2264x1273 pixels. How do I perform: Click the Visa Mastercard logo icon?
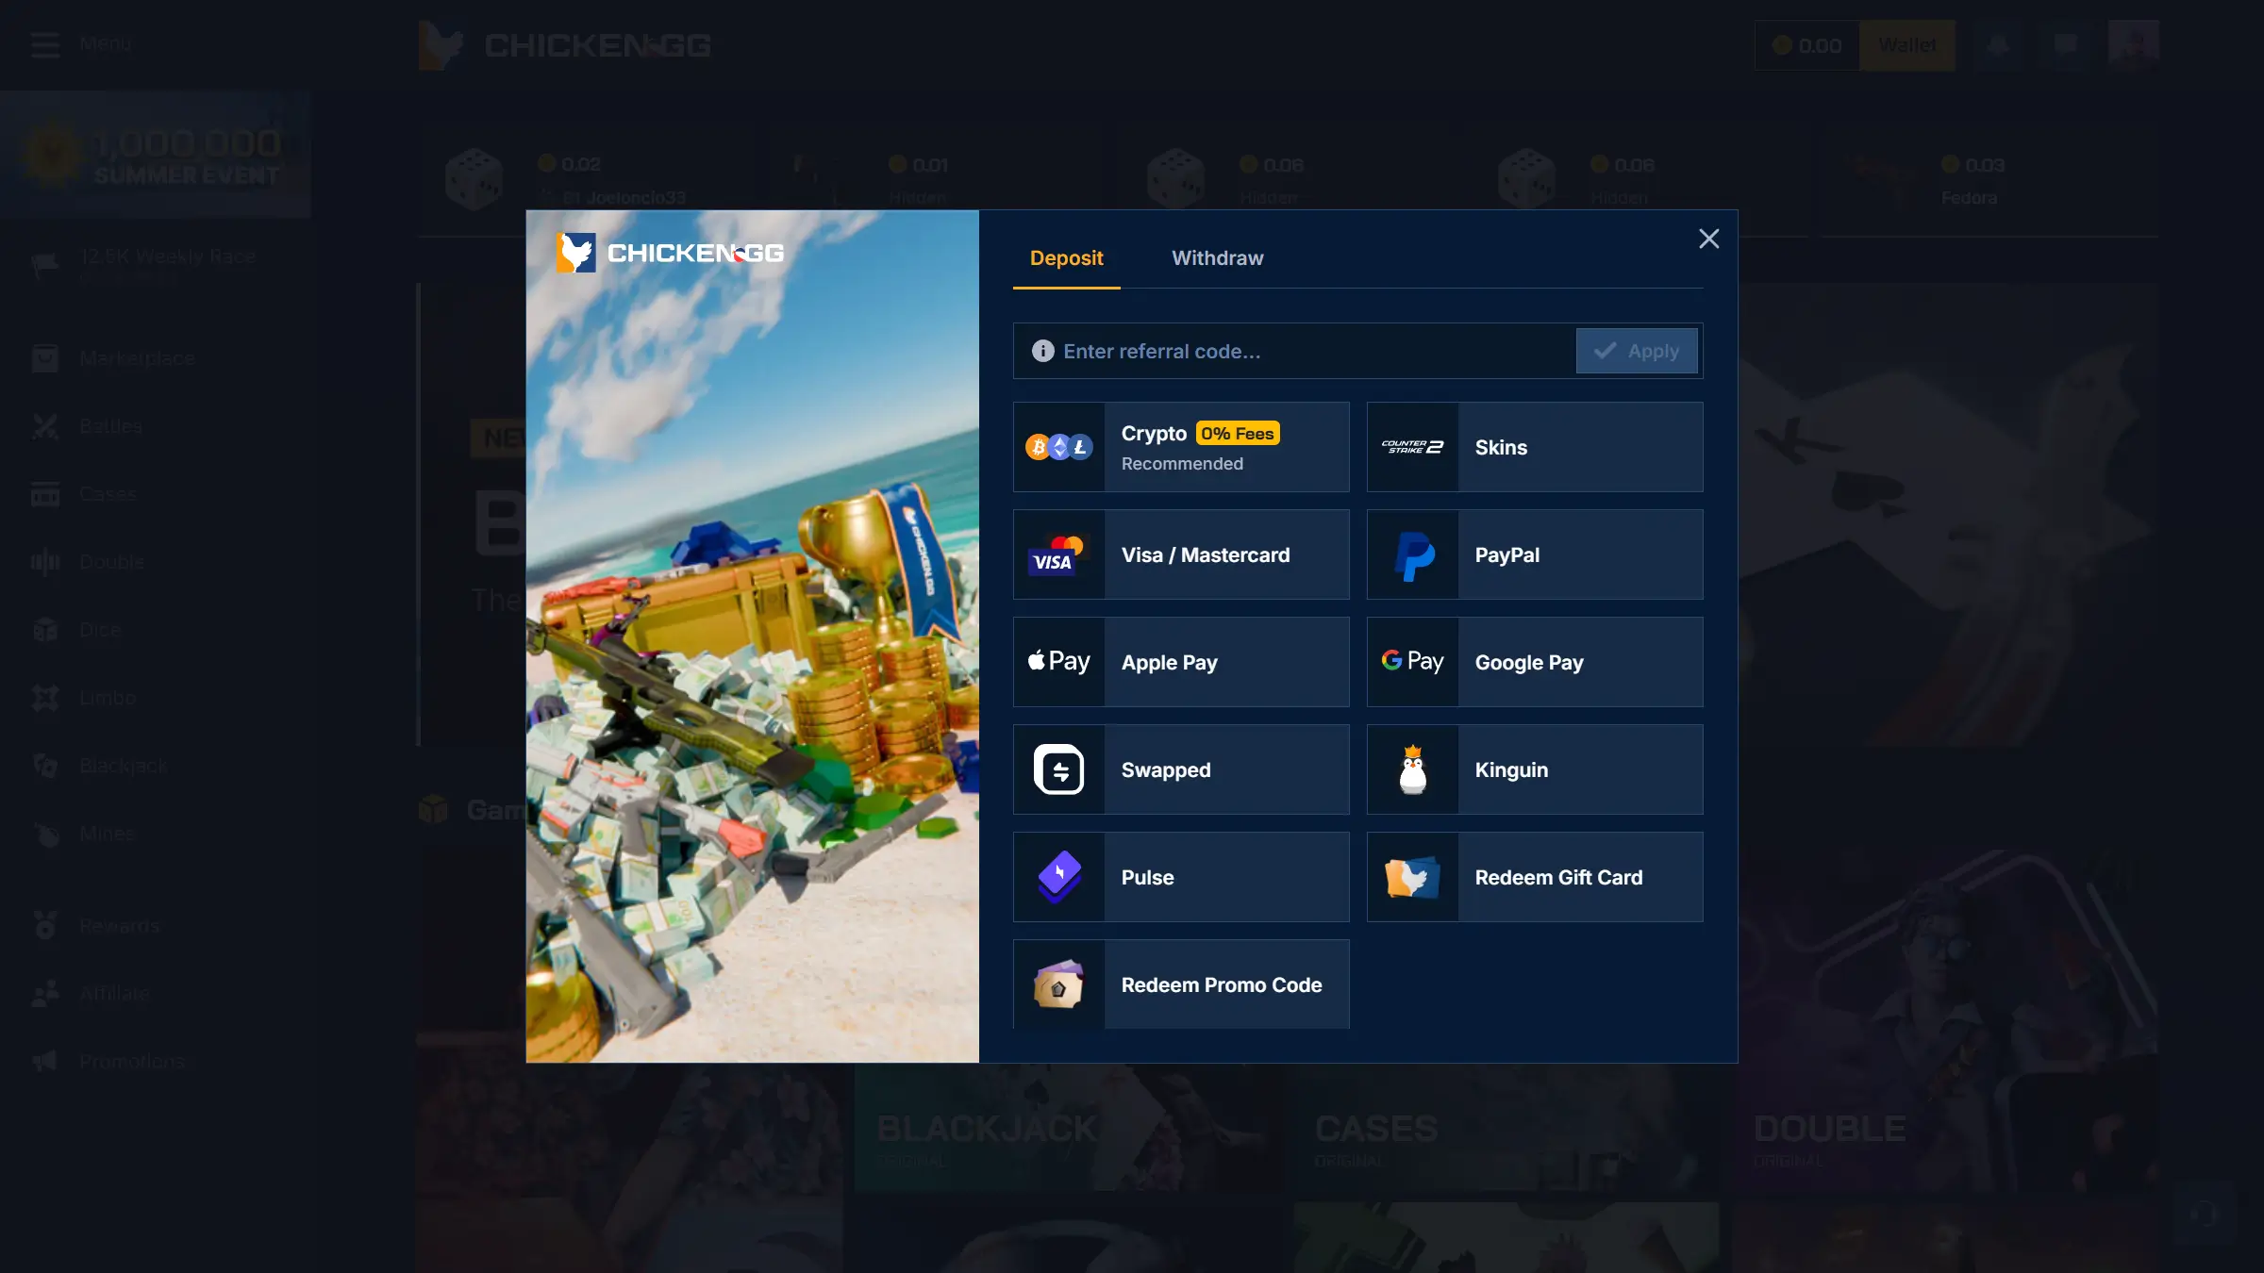pyautogui.click(x=1058, y=554)
